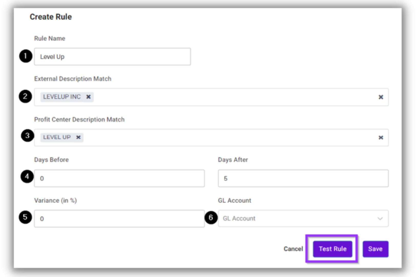Viewport: 416px width, 277px height.
Task: Open the GL Account dropdown
Action: point(303,219)
